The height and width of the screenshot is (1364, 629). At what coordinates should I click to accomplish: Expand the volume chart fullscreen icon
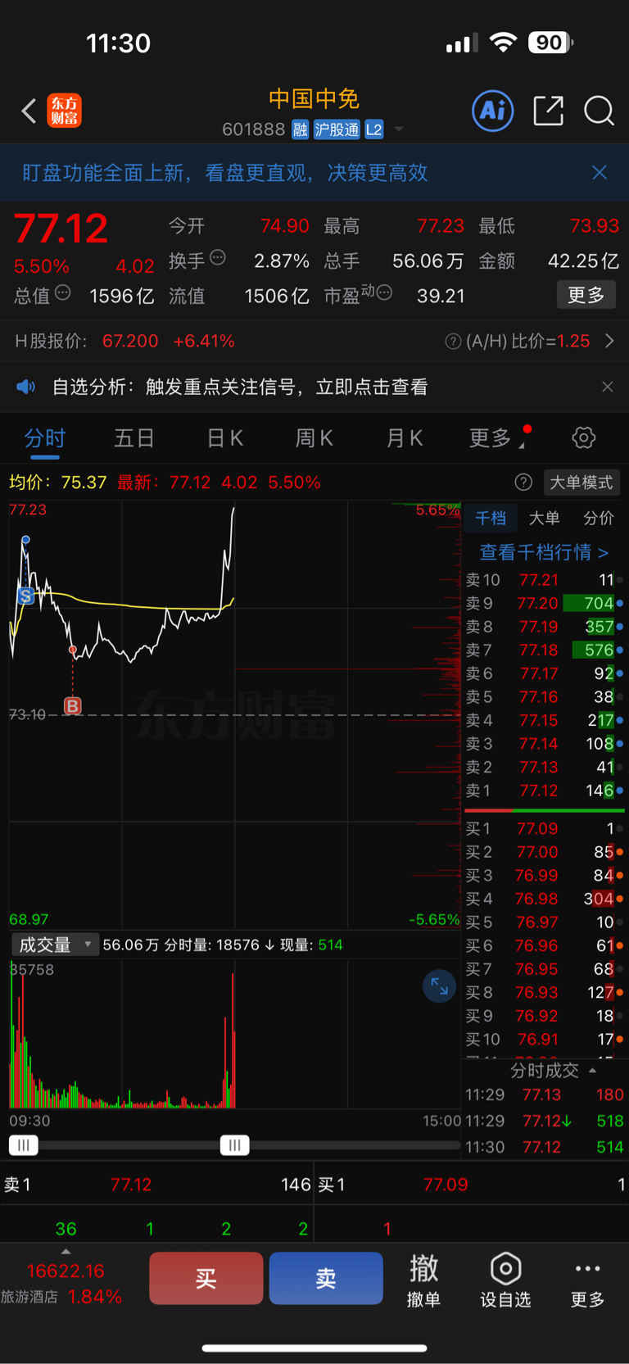click(439, 986)
